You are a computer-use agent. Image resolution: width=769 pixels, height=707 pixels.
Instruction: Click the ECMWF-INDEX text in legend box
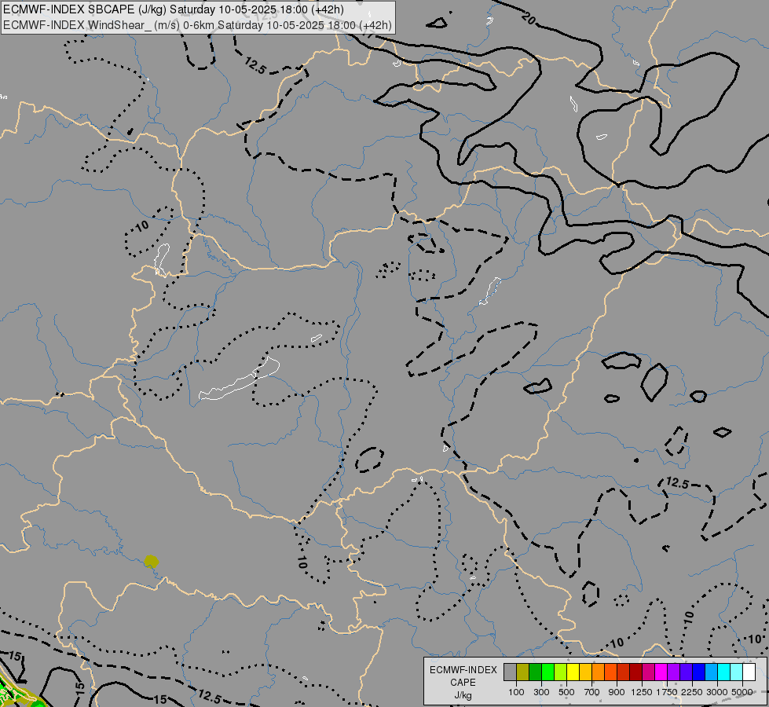pos(463,670)
